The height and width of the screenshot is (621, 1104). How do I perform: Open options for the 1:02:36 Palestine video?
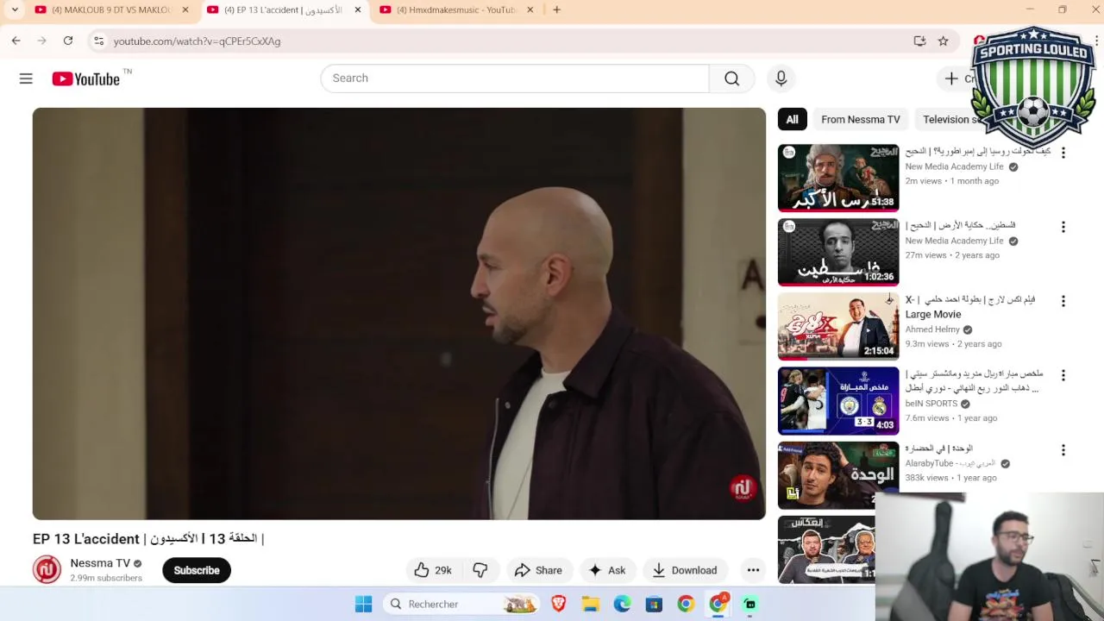[x=1063, y=227]
